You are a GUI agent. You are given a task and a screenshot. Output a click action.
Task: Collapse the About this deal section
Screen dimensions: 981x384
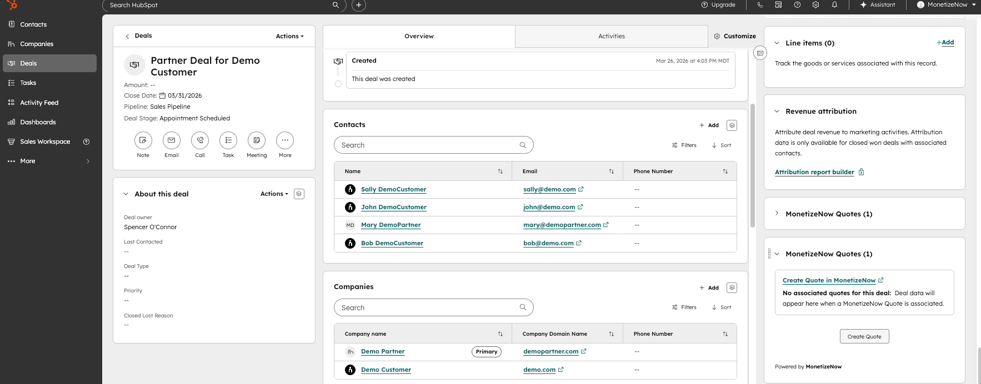click(x=126, y=194)
